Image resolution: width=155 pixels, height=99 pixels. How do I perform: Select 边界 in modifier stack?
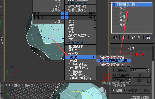pos(122,16)
